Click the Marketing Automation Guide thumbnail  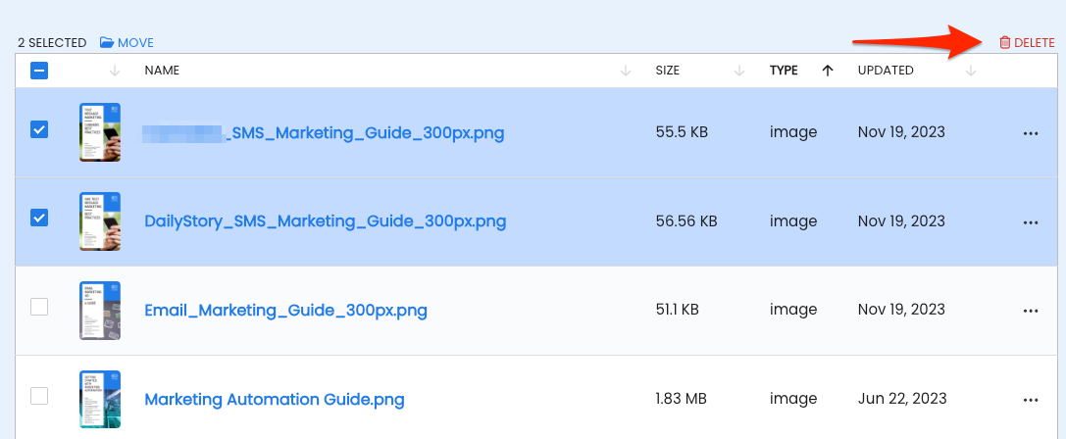click(x=100, y=399)
